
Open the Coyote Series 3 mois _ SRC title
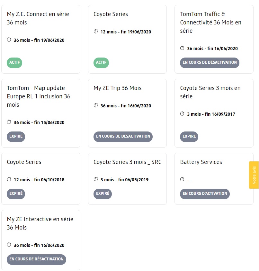[x=127, y=162]
